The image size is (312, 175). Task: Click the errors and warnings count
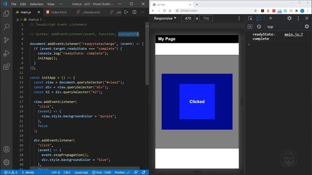(x=11, y=173)
